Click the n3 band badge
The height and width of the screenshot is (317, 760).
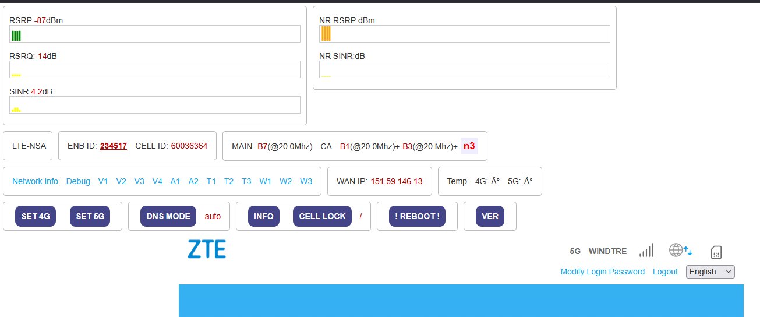tap(469, 146)
